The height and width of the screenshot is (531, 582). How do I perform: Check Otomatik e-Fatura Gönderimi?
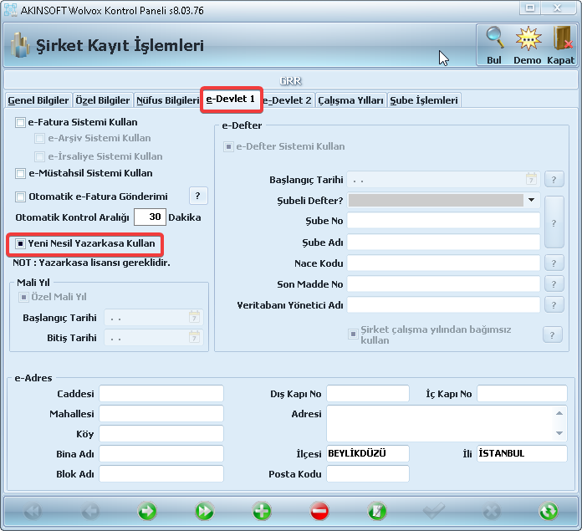tap(20, 197)
